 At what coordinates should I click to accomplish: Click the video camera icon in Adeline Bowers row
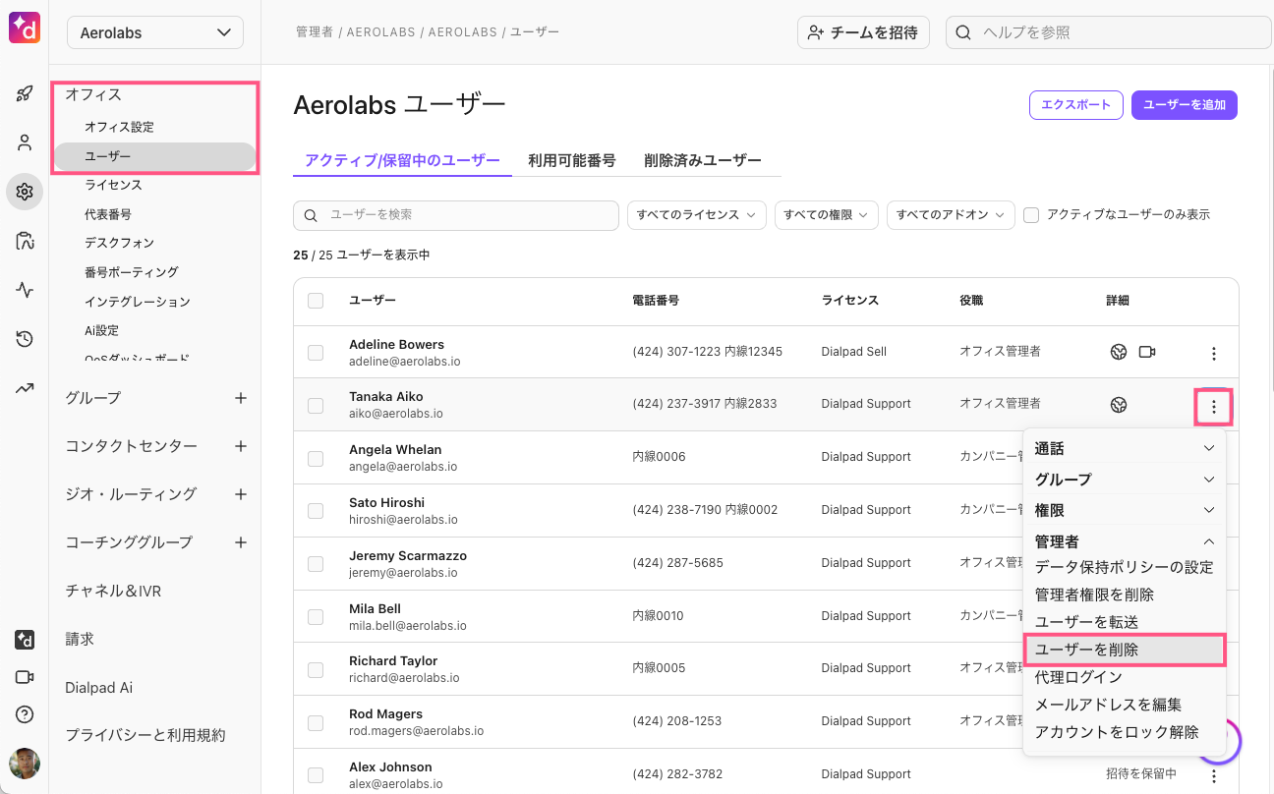pos(1147,352)
